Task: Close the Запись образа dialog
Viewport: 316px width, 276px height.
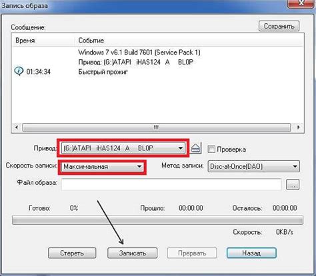Action: click(301, 3)
